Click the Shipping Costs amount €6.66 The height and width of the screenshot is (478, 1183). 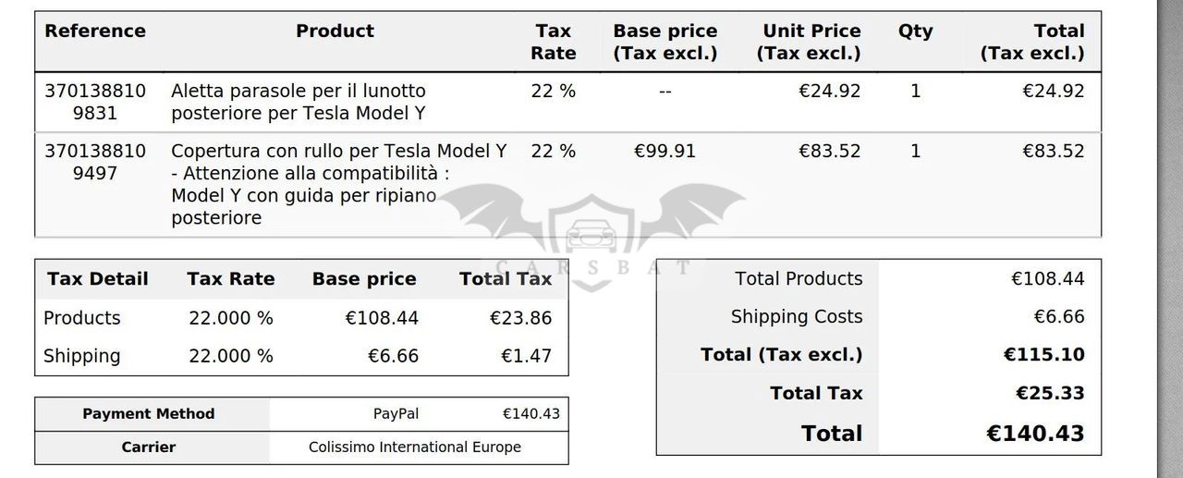(x=1058, y=317)
